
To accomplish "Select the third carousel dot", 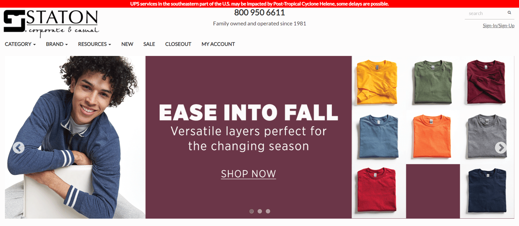I will (268, 211).
